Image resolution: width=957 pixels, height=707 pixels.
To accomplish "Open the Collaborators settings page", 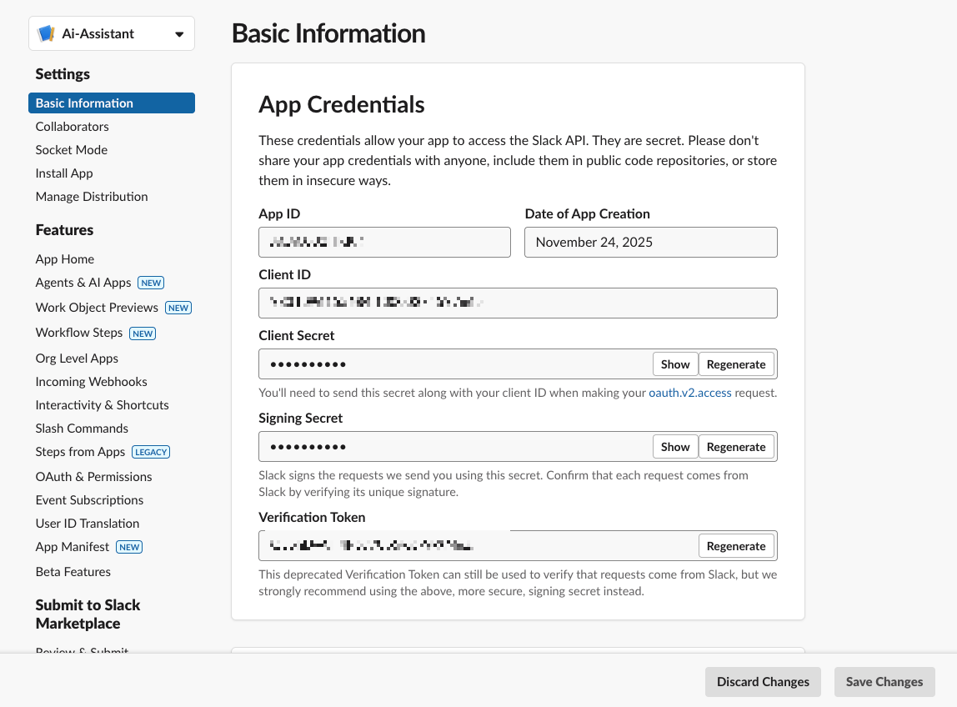I will pos(72,127).
